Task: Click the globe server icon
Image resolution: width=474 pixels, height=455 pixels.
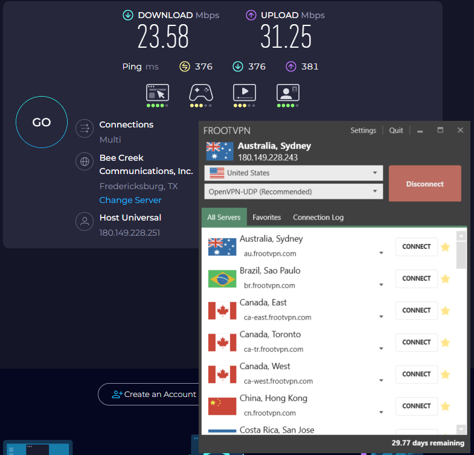Action: (x=85, y=161)
